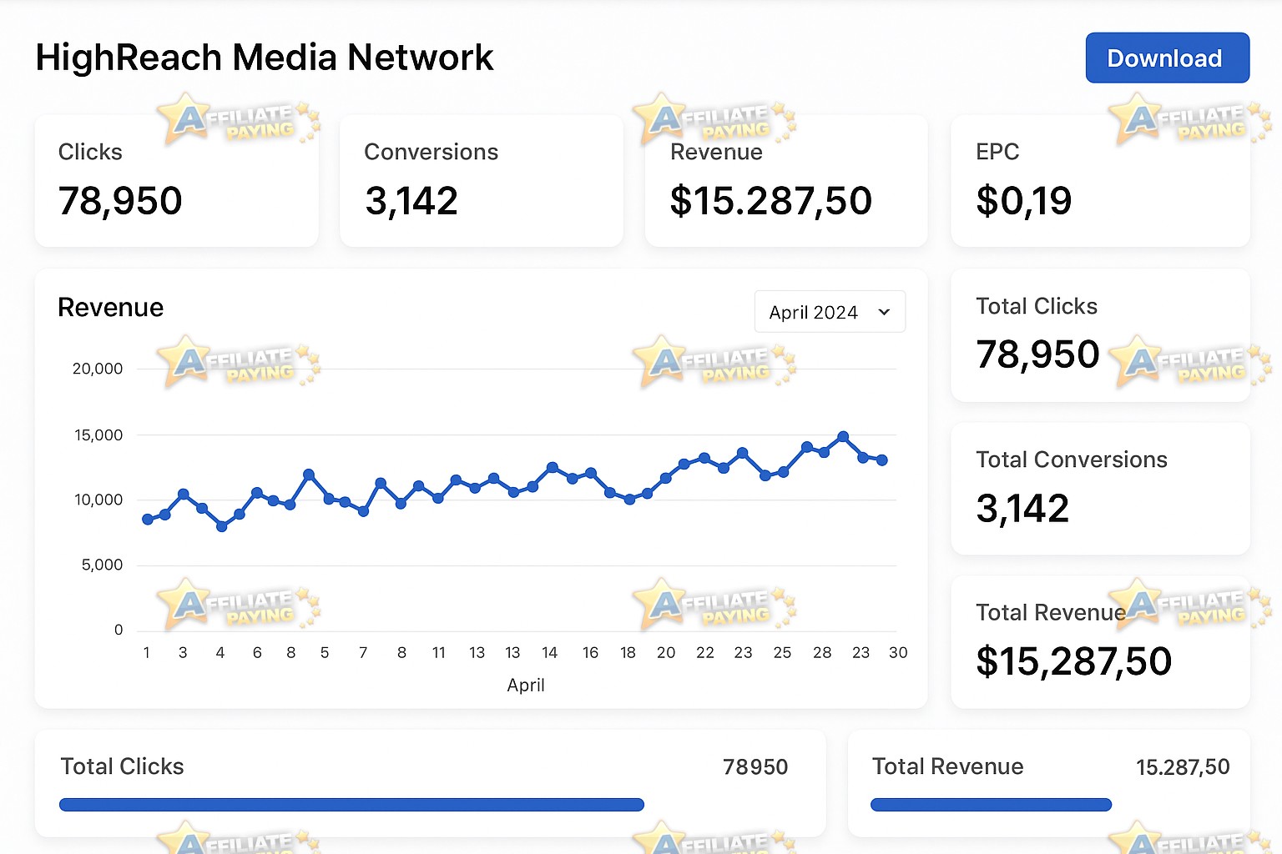Click the Total Revenue sidebar card
Viewport: 1282px width, 854px height.
(x=1100, y=642)
